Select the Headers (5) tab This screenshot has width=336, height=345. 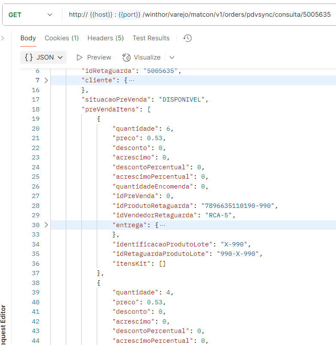pos(106,38)
